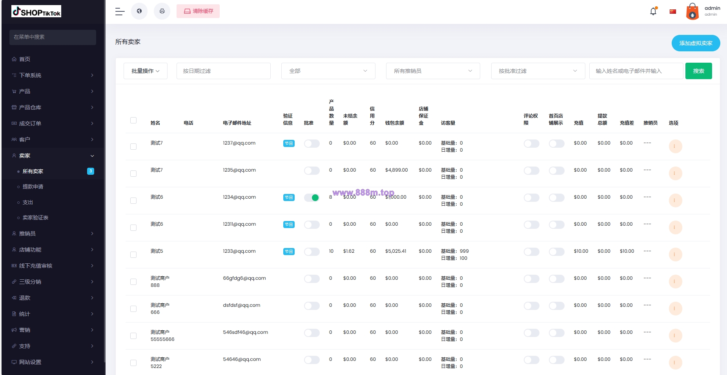
Task: Click the 添加虚拟卖家 button
Action: [696, 43]
